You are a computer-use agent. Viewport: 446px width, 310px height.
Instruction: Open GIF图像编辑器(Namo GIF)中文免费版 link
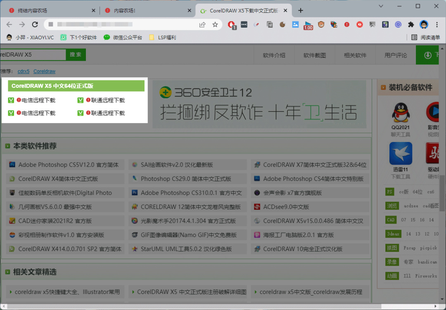(x=188, y=235)
